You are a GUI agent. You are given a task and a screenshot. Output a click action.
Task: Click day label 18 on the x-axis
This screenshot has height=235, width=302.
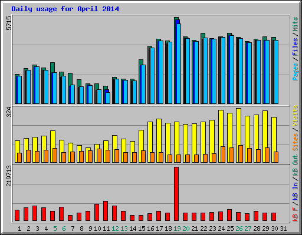tap(168, 229)
